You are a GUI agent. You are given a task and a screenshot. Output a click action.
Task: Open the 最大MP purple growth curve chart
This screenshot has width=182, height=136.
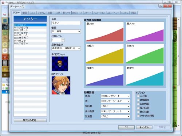tap(145, 32)
